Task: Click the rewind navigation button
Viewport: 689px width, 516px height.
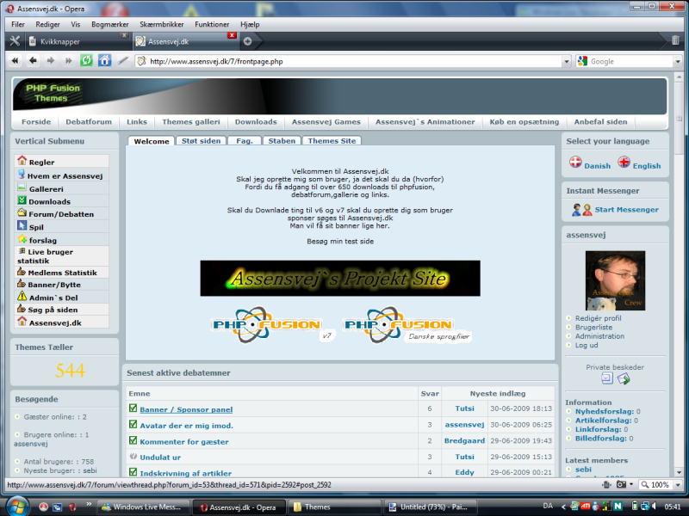Action: click(x=16, y=61)
